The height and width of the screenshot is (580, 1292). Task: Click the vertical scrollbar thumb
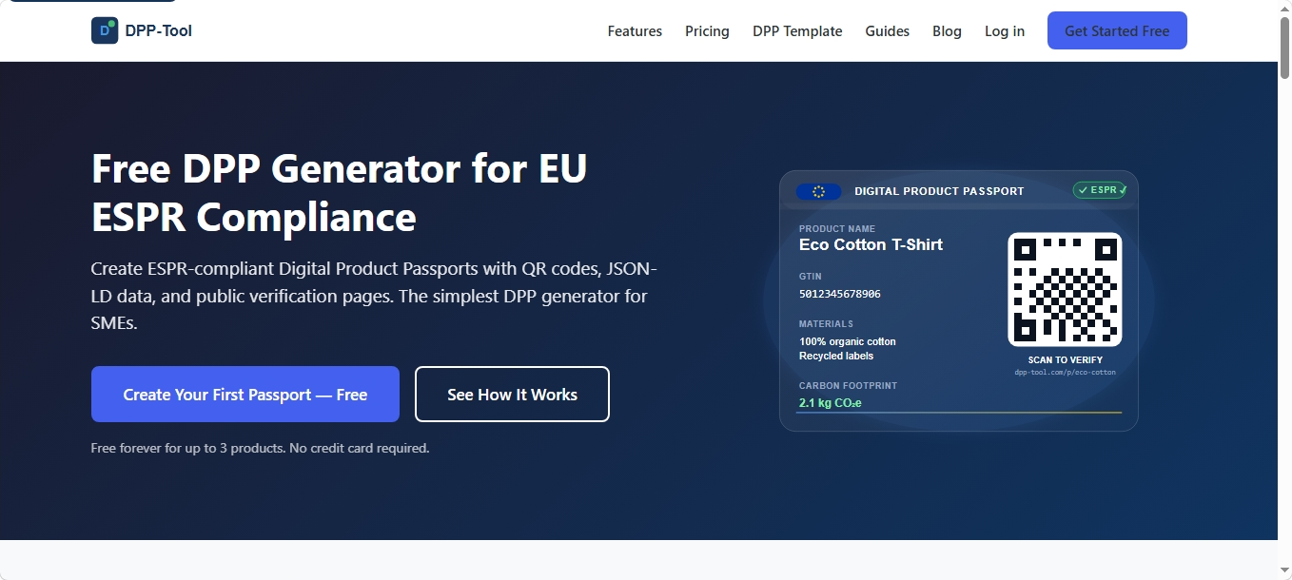[x=1284, y=48]
